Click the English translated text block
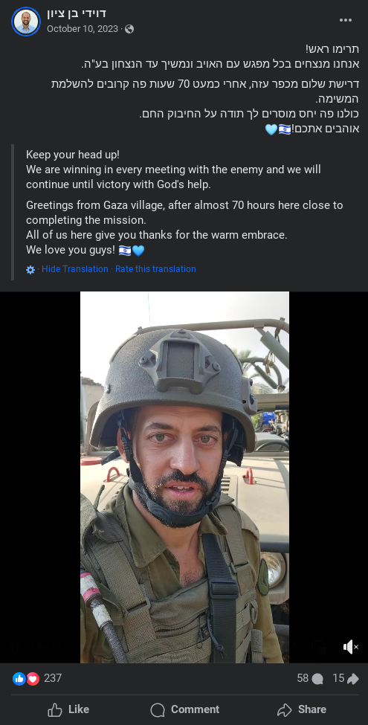 tap(185, 202)
